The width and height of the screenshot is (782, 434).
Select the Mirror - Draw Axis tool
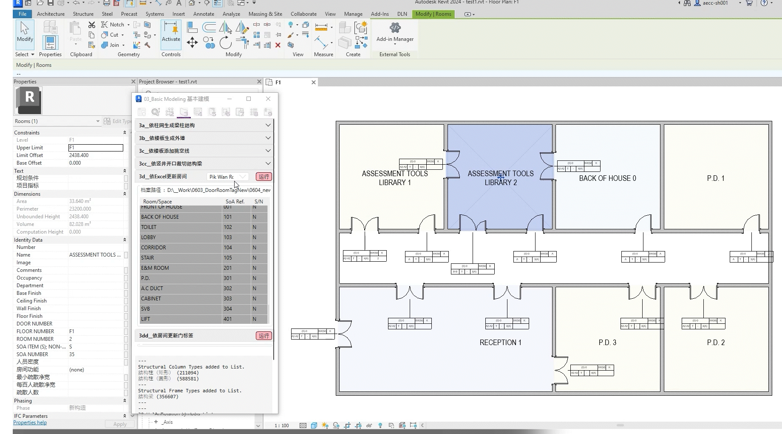click(242, 28)
